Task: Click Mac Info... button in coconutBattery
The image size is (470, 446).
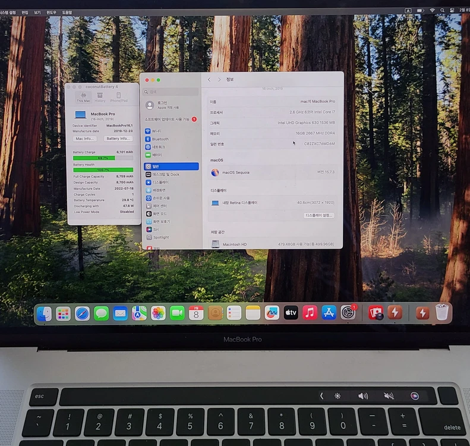Action: pos(85,139)
